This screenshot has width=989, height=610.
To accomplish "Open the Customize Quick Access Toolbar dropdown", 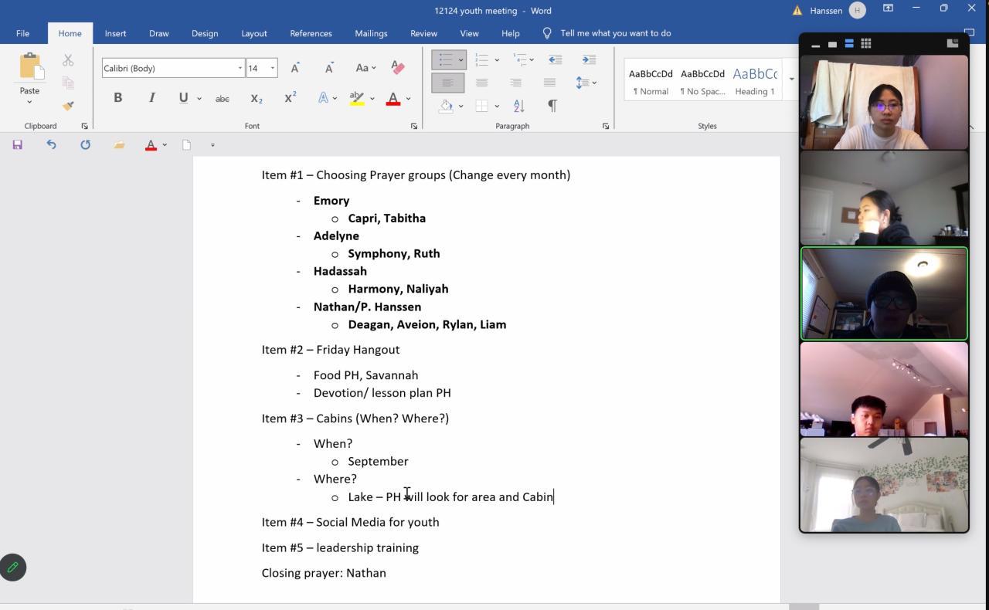I will pyautogui.click(x=212, y=144).
